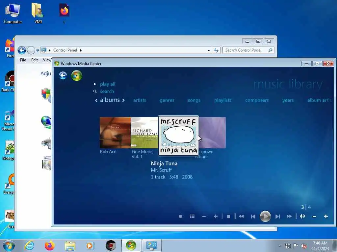Switch to album artists view
The width and height of the screenshot is (337, 252).
tap(320, 100)
